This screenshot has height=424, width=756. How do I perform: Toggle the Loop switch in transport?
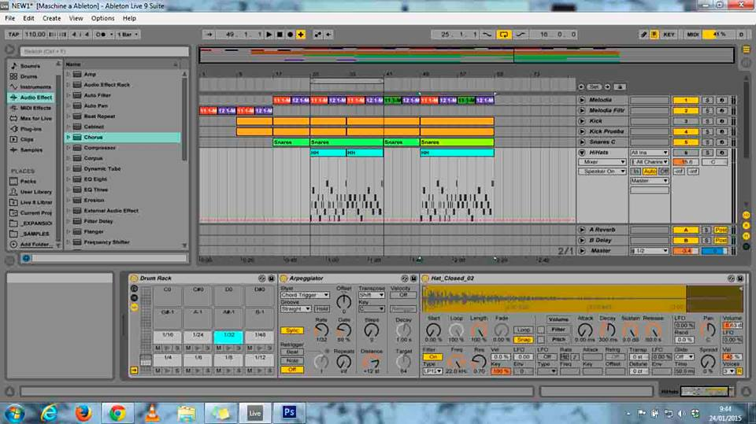click(x=503, y=34)
